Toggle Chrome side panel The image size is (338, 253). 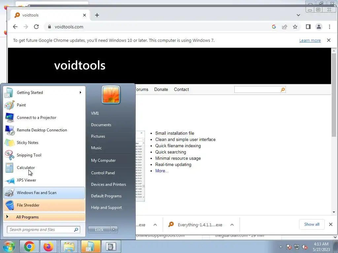[x=308, y=27]
